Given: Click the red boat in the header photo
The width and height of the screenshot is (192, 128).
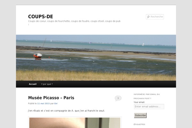Looking at the screenshot, I should (x=38, y=56).
